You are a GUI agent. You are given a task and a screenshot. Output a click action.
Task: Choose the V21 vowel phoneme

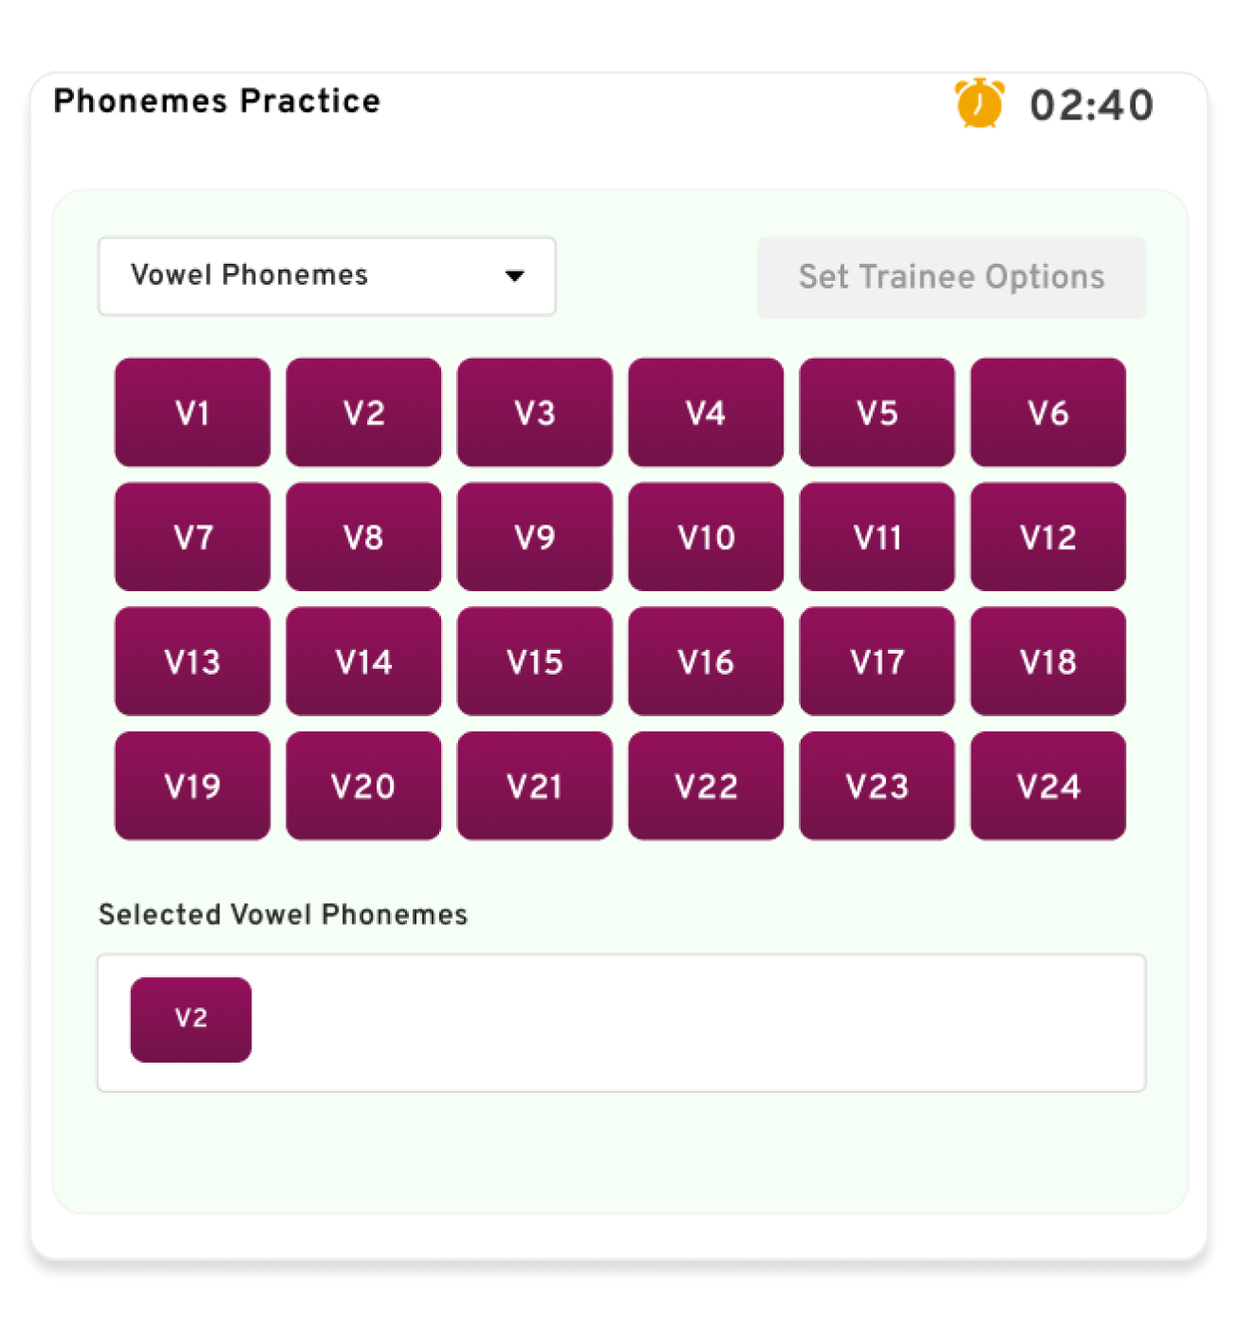pos(535,786)
